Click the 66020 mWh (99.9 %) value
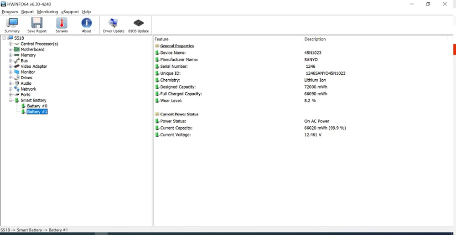The width and height of the screenshot is (456, 235). [325, 128]
